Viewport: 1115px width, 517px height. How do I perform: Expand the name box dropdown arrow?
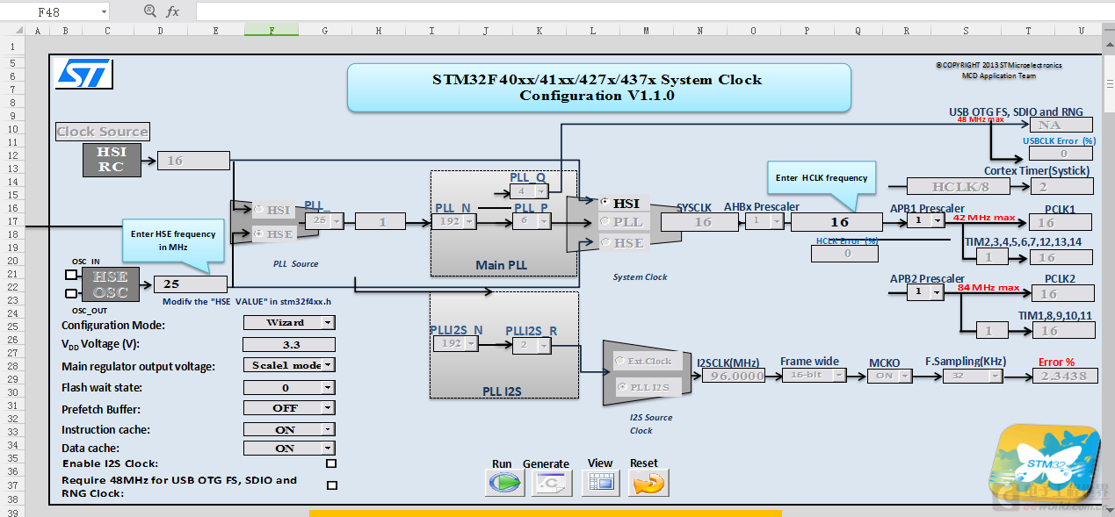[104, 12]
